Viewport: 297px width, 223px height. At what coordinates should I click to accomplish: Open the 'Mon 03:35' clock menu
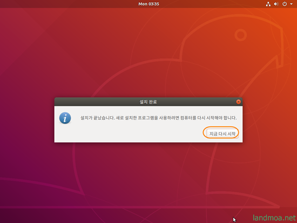point(148,4)
